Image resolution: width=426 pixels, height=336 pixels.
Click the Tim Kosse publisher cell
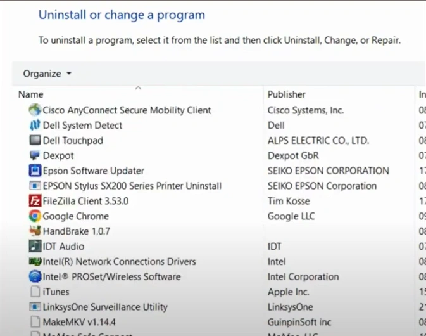(x=289, y=201)
